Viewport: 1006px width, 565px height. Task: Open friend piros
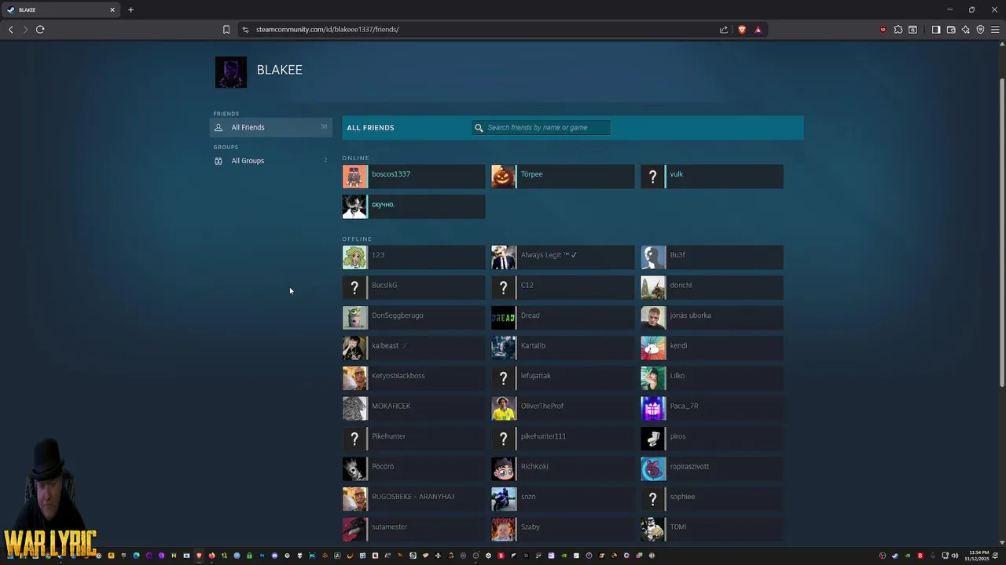pos(712,439)
